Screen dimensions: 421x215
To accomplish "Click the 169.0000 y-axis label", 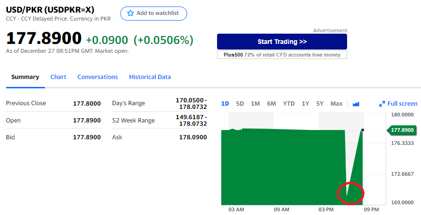I will (x=402, y=202).
